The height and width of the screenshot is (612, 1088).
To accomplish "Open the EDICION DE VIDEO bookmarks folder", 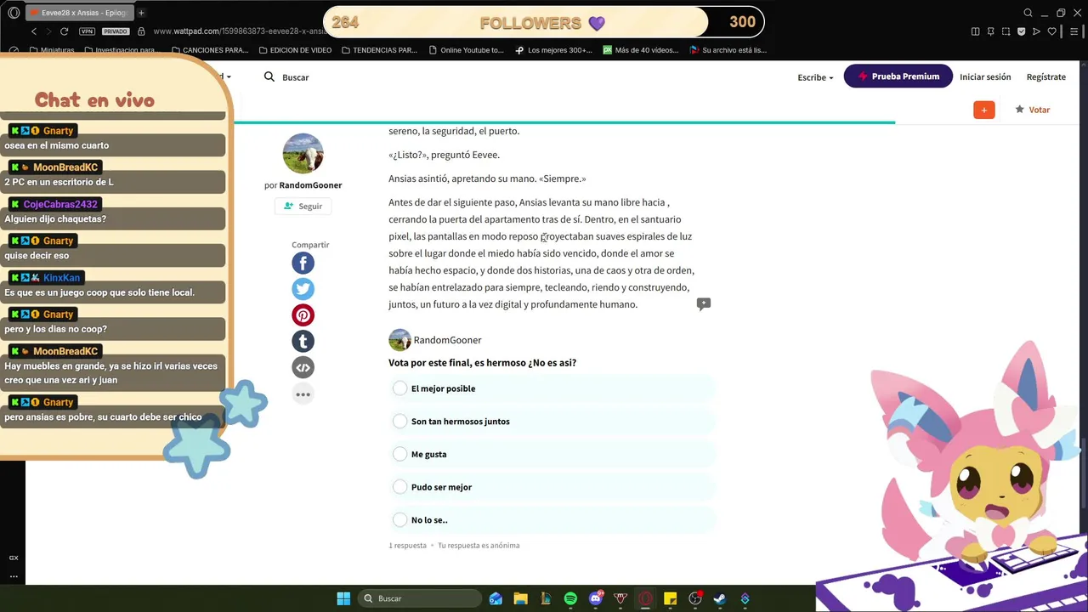I will coord(295,50).
